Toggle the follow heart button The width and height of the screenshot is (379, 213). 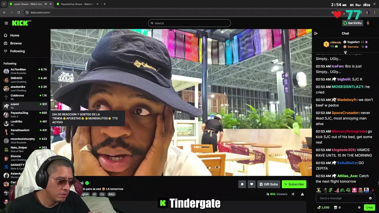click(252, 184)
